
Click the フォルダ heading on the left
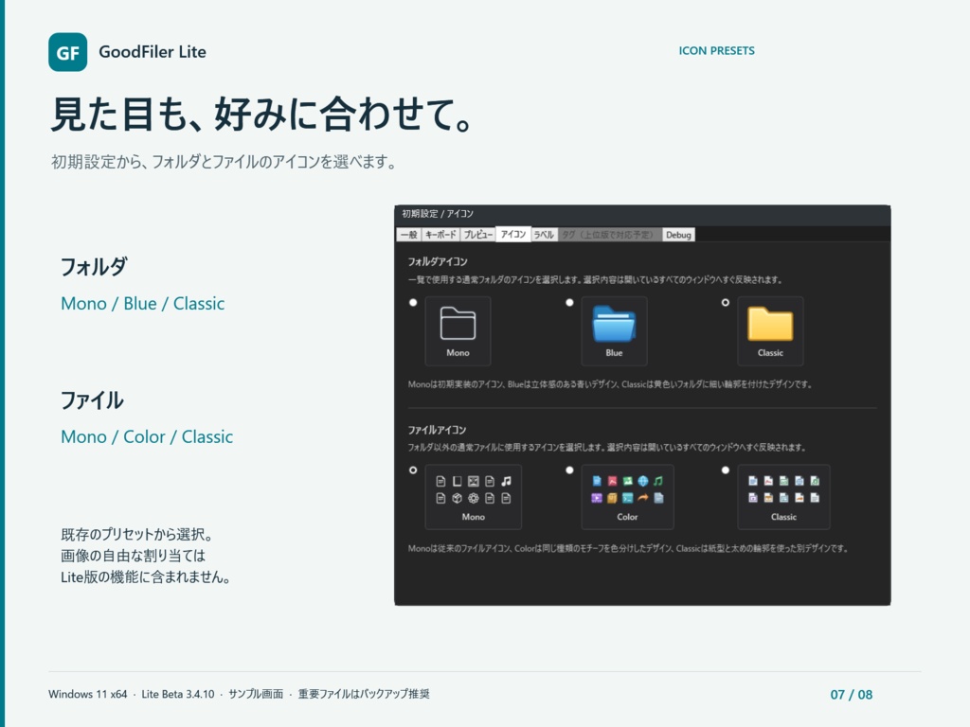tap(94, 267)
